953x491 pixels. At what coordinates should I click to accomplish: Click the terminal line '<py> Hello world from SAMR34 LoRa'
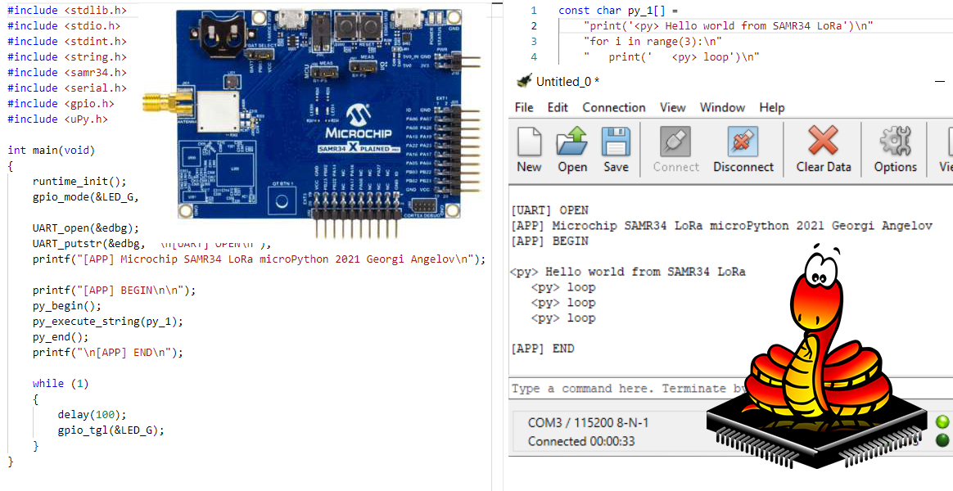[628, 272]
